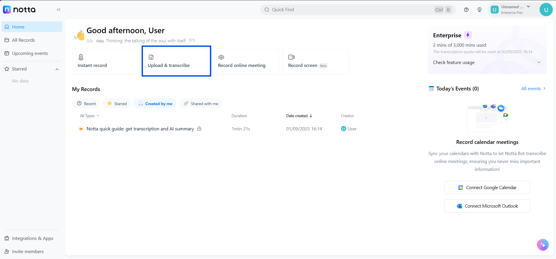The height and width of the screenshot is (259, 556).
Task: Expand Check feature usage
Action: 487,62
